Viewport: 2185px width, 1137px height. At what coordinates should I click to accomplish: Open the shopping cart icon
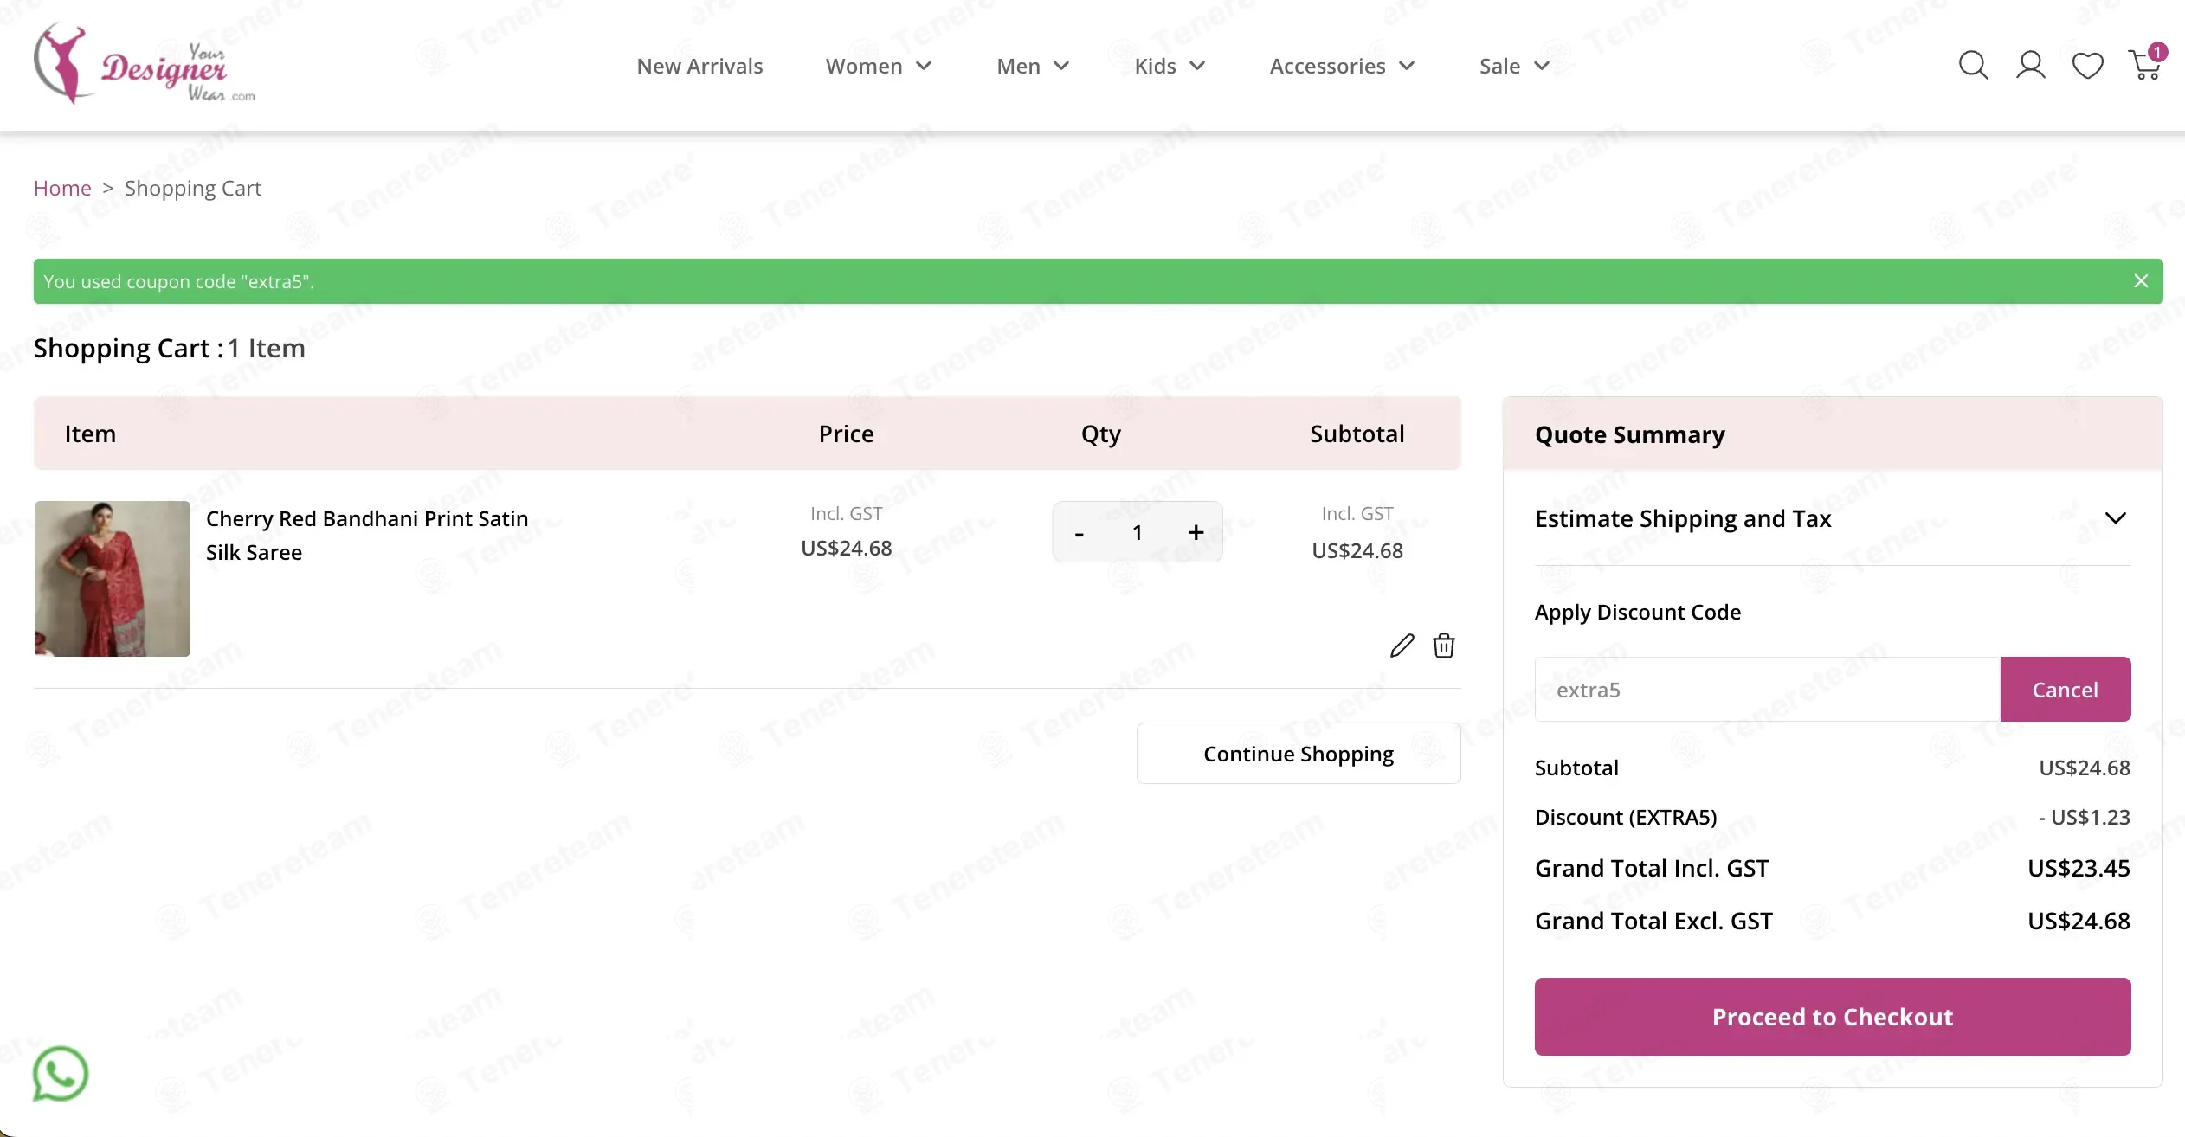[2144, 66]
